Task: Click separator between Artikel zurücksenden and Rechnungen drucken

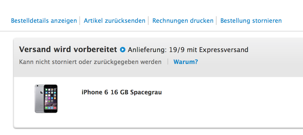Action: [x=149, y=21]
